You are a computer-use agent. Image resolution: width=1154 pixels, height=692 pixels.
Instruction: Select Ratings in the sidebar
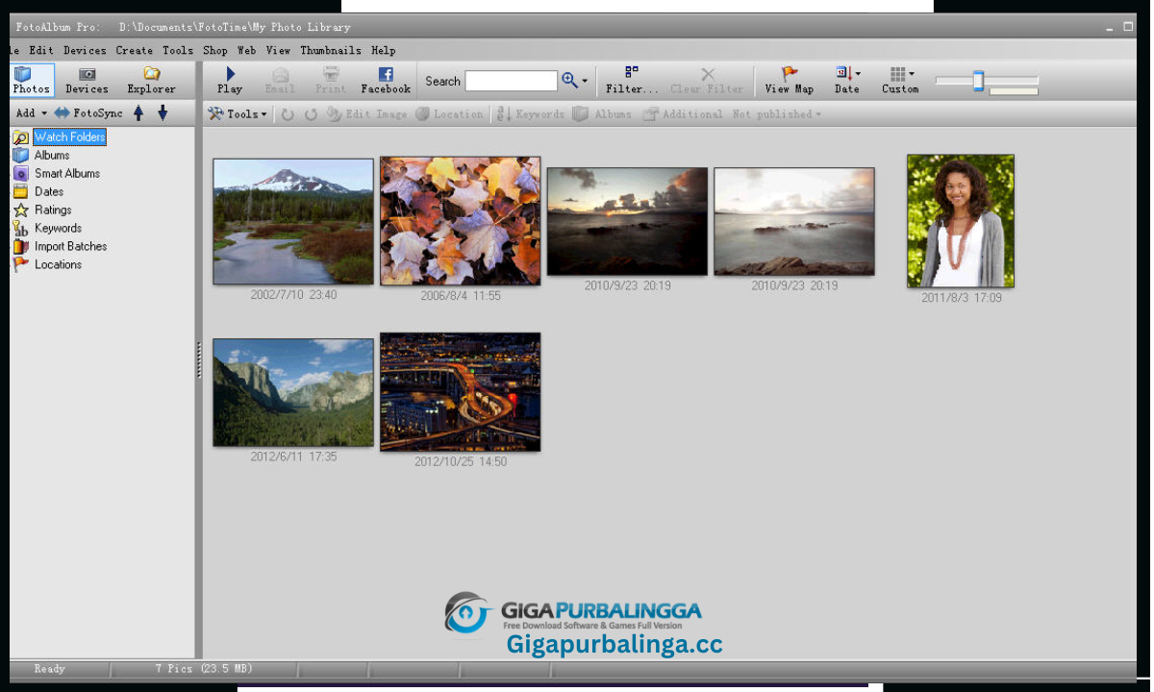(x=53, y=210)
